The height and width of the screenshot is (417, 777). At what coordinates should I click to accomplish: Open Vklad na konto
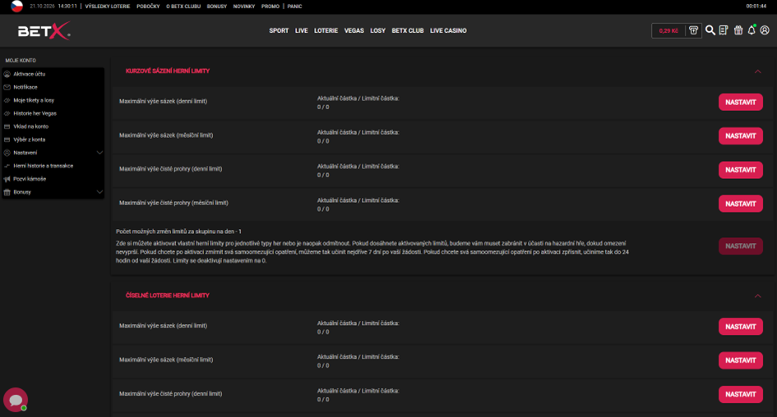(30, 126)
